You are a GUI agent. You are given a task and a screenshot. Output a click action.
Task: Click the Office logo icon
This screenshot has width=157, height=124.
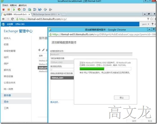point(3,24)
